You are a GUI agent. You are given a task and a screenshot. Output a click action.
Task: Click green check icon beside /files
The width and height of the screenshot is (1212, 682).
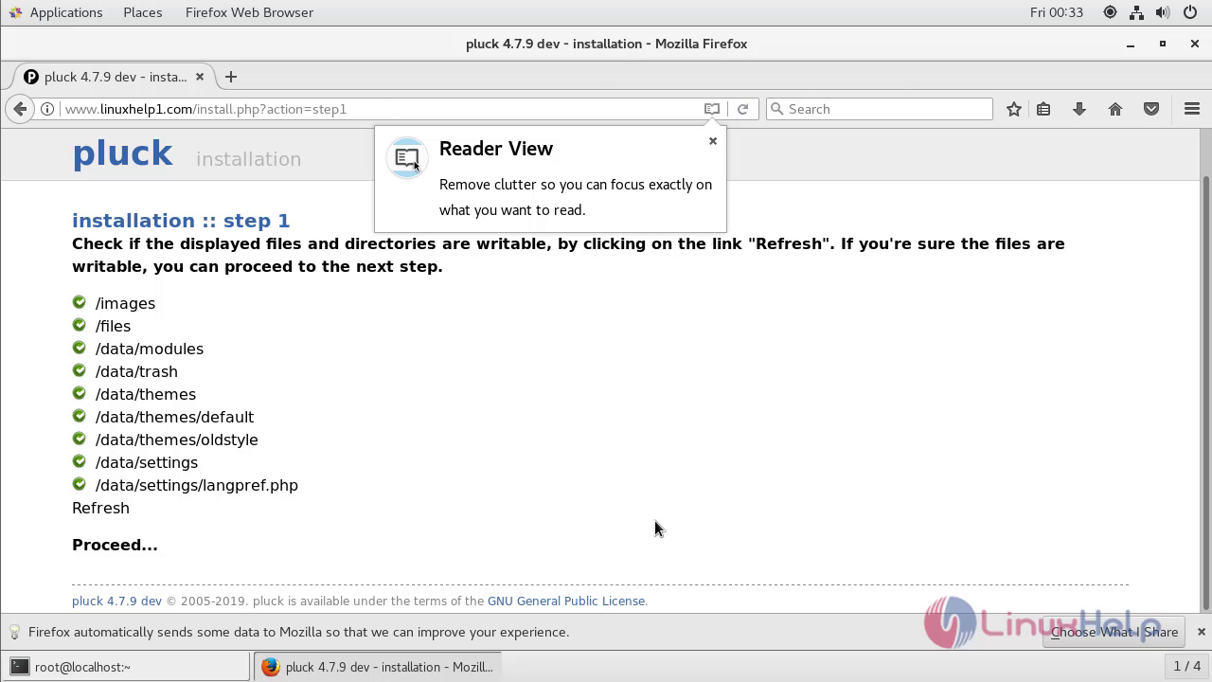79,325
